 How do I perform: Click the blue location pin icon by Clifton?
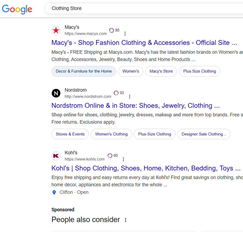click(x=54, y=192)
